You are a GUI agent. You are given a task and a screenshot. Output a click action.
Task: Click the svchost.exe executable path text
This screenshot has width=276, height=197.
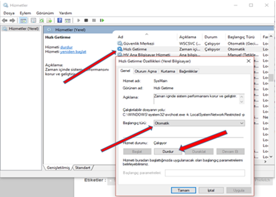click(184, 115)
